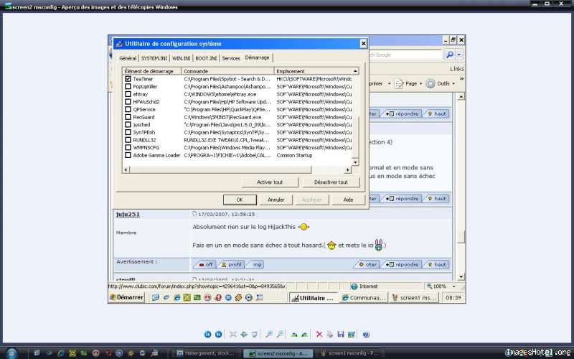Open juju251 user profile link
The image size is (574, 359).
click(x=128, y=214)
